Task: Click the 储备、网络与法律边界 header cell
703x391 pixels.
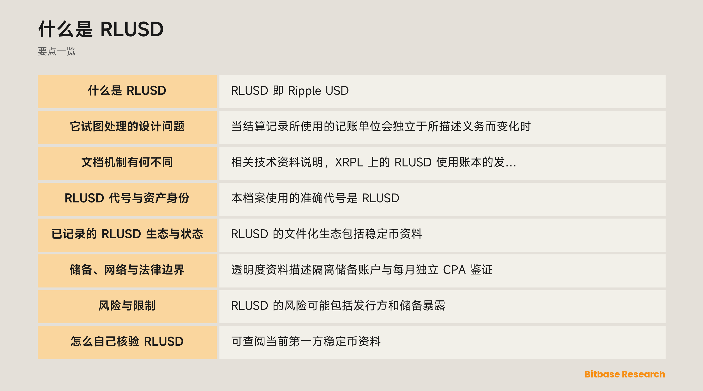Action: [127, 270]
